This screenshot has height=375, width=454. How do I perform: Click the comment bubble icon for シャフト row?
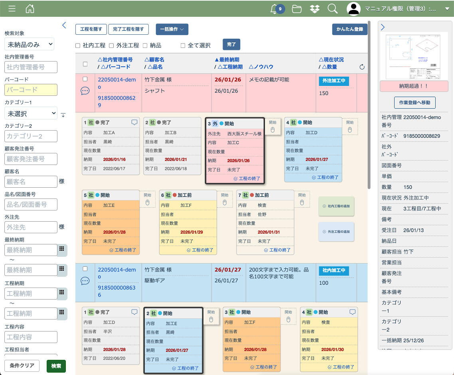[85, 91]
